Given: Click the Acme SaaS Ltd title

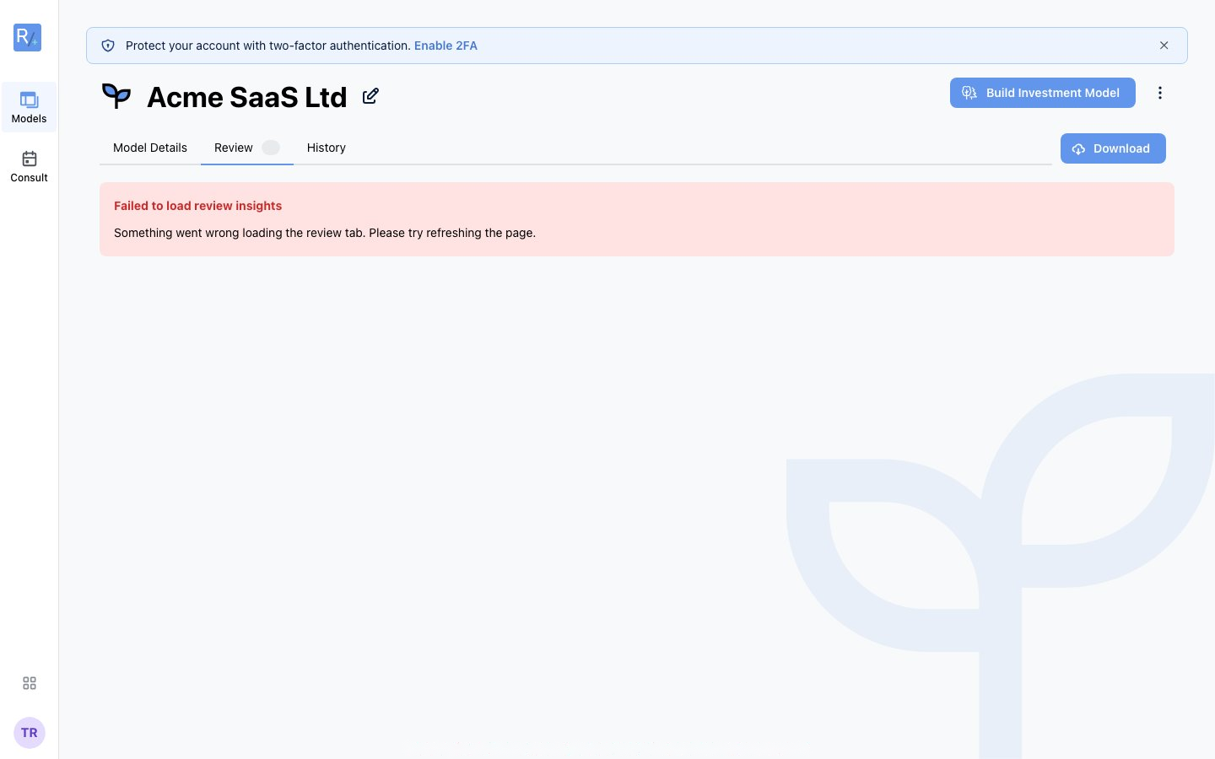Looking at the screenshot, I should (247, 97).
